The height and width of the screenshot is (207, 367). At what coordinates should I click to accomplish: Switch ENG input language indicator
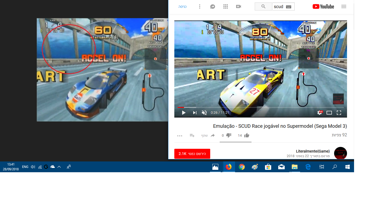point(25,167)
